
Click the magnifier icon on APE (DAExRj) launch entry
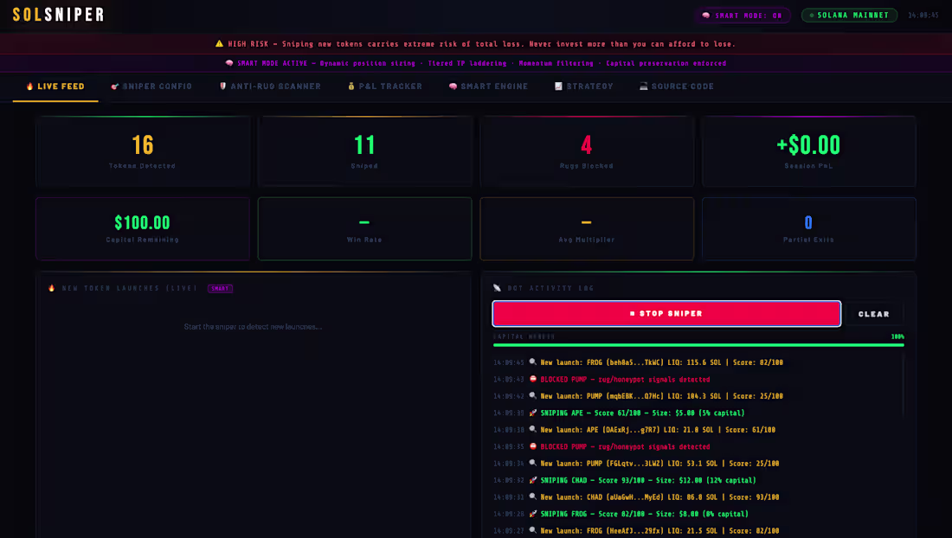pyautogui.click(x=532, y=429)
